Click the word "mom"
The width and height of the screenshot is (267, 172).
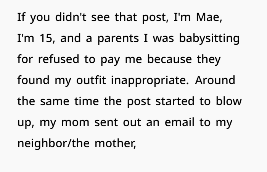coord(75,122)
